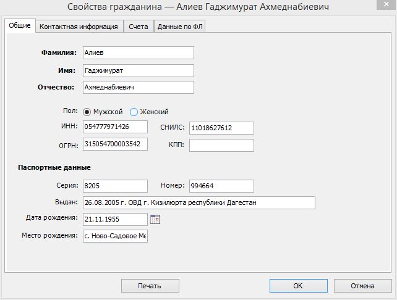Select the Общие tab
This screenshot has height=300, width=397.
[x=19, y=26]
